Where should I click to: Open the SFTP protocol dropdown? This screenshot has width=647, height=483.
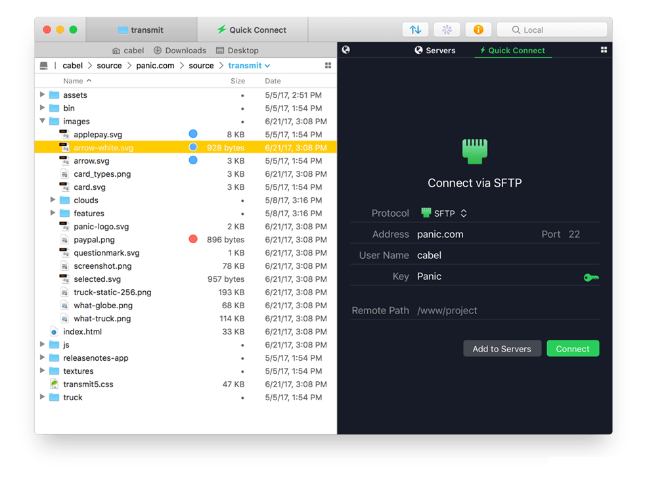coord(444,214)
